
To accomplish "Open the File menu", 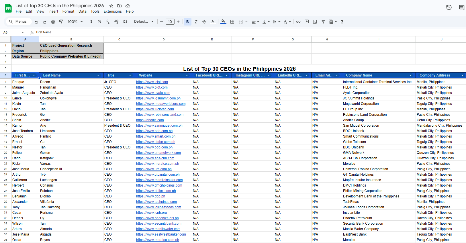I will pyautogui.click(x=19, y=11).
